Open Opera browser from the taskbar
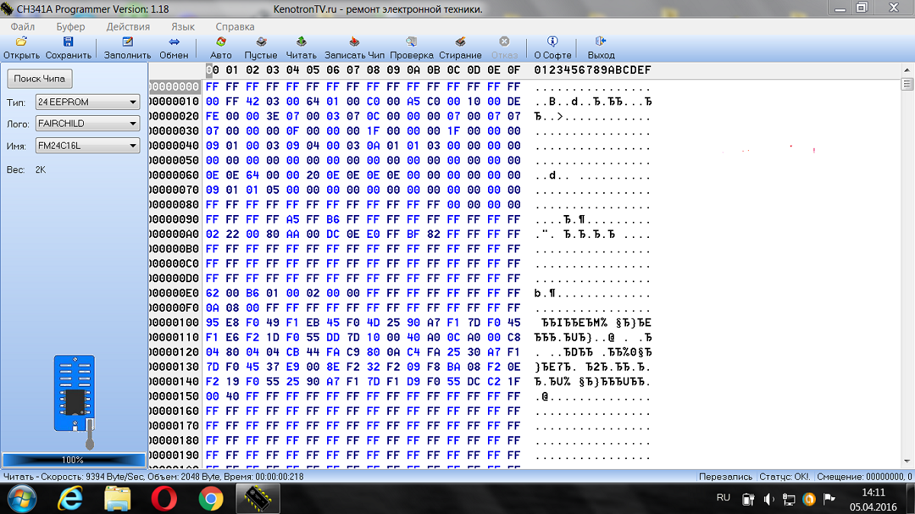Screen dimensions: 915x514 164,499
